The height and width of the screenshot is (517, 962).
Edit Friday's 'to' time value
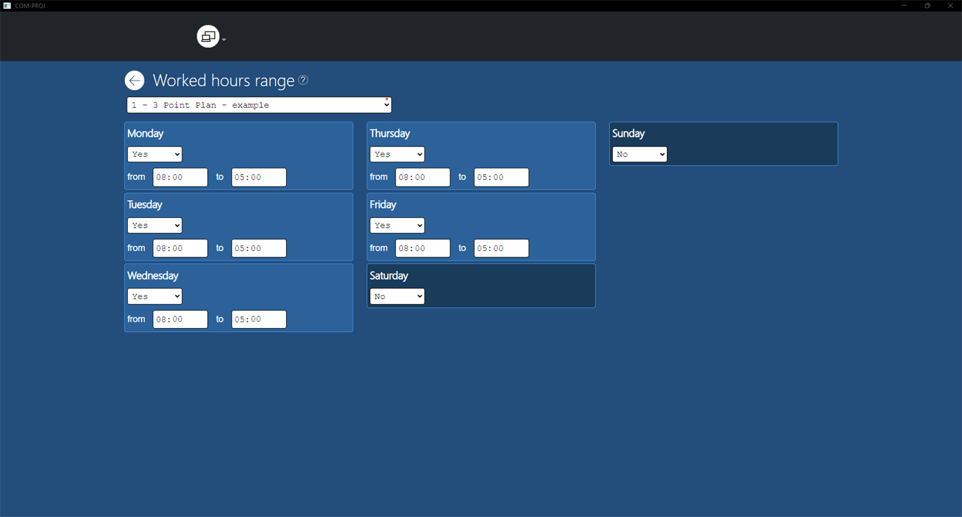click(501, 247)
